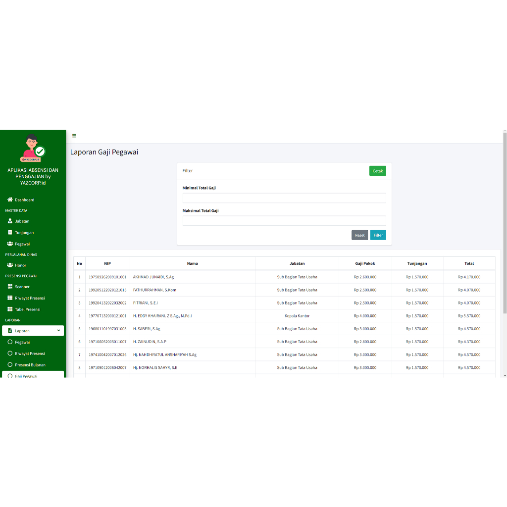This screenshot has width=507, height=507.
Task: Click the blue Filter button
Action: [x=378, y=235]
